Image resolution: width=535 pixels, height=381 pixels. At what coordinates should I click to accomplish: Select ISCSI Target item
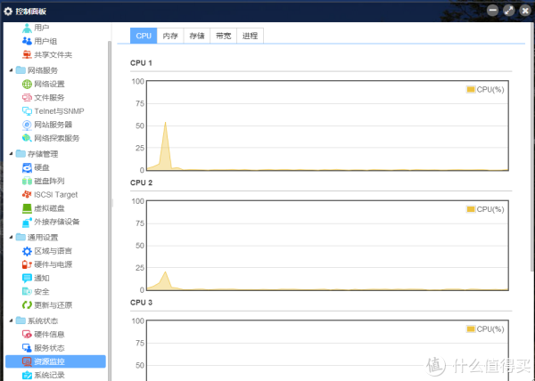55,194
